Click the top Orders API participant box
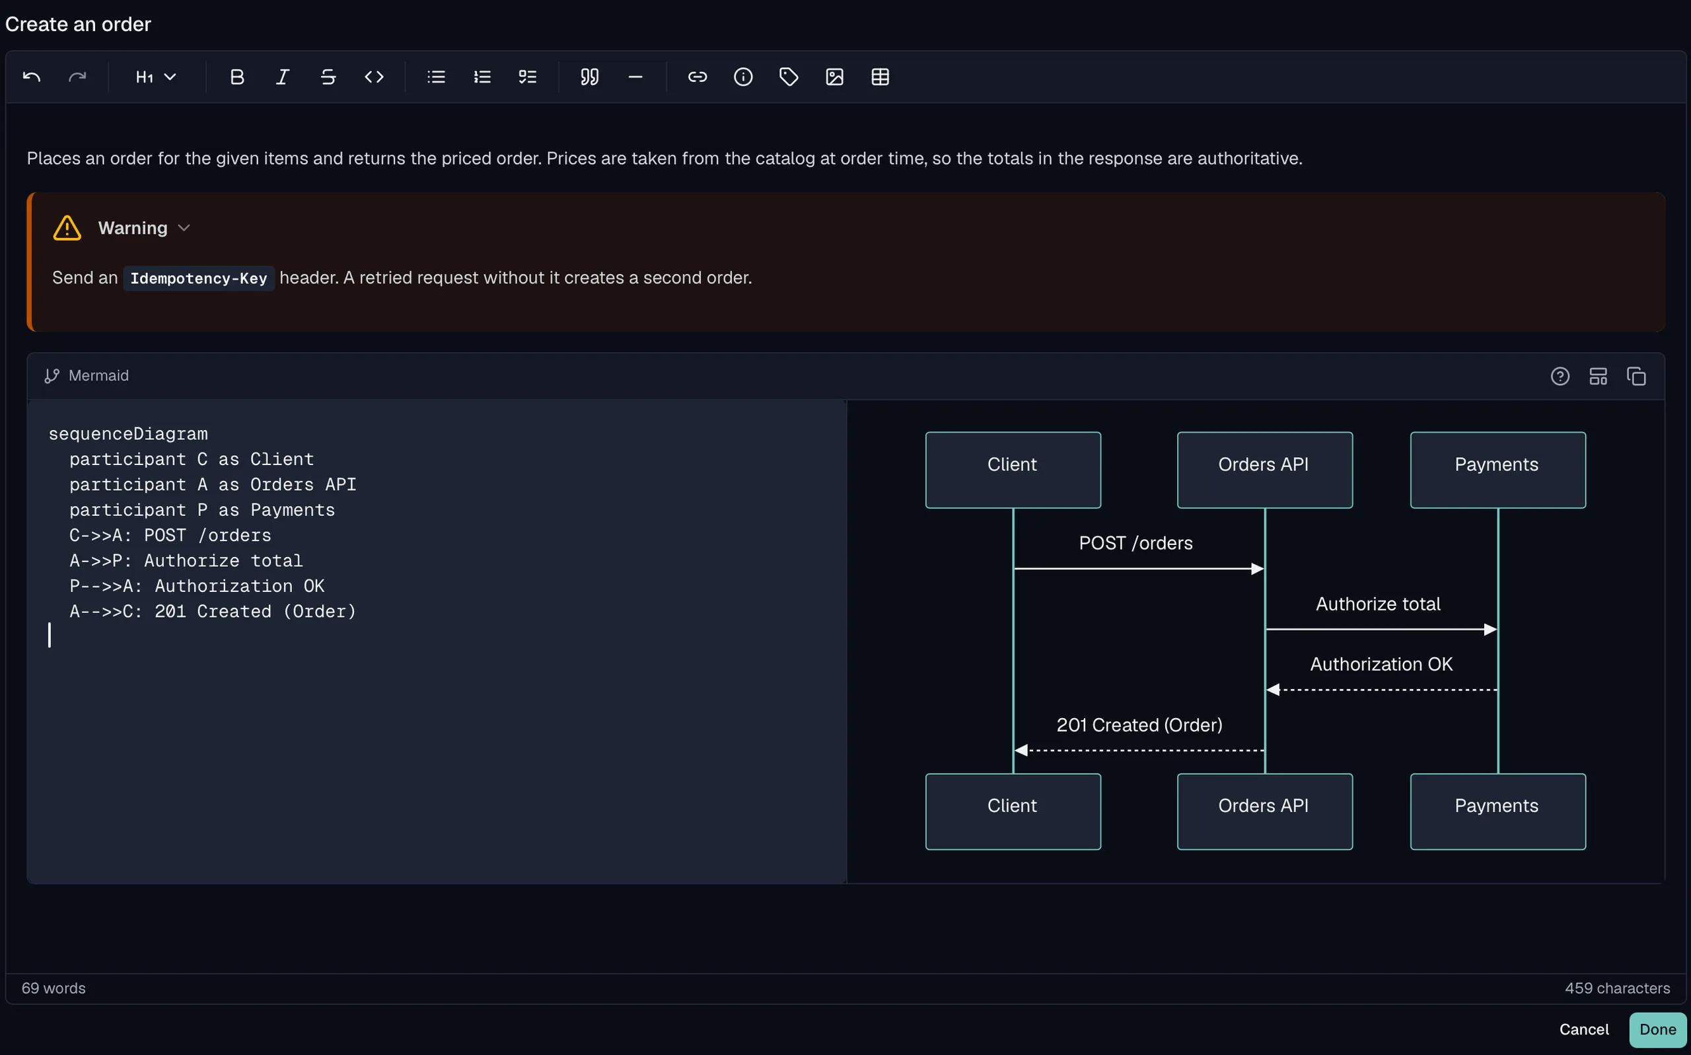Image resolution: width=1691 pixels, height=1055 pixels. (x=1264, y=470)
